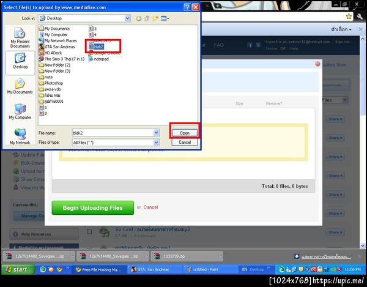Go back to last folder visited icon
This screenshot has height=287, width=367.
pyautogui.click(x=139, y=18)
